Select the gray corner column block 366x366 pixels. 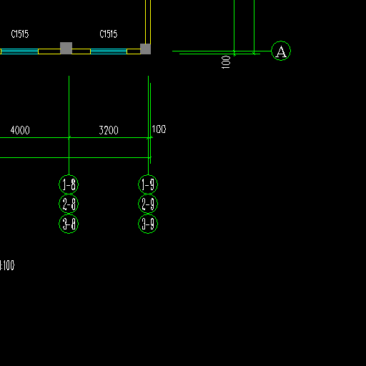tap(145, 49)
